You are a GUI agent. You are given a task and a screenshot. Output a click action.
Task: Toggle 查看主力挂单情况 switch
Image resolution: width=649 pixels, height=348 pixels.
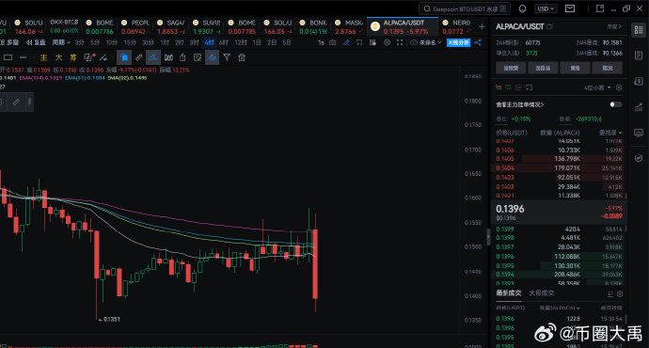click(x=615, y=104)
